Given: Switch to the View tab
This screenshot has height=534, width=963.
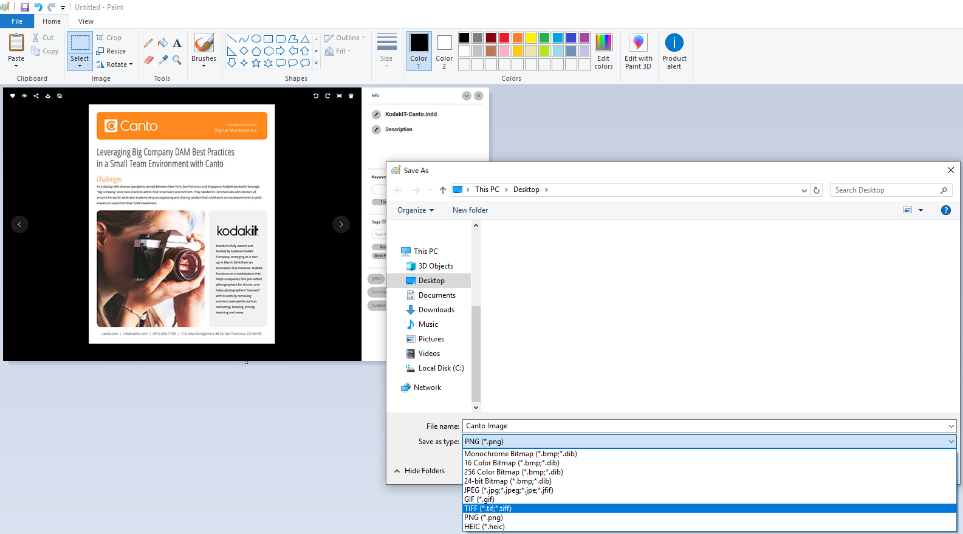Looking at the screenshot, I should click(x=86, y=21).
